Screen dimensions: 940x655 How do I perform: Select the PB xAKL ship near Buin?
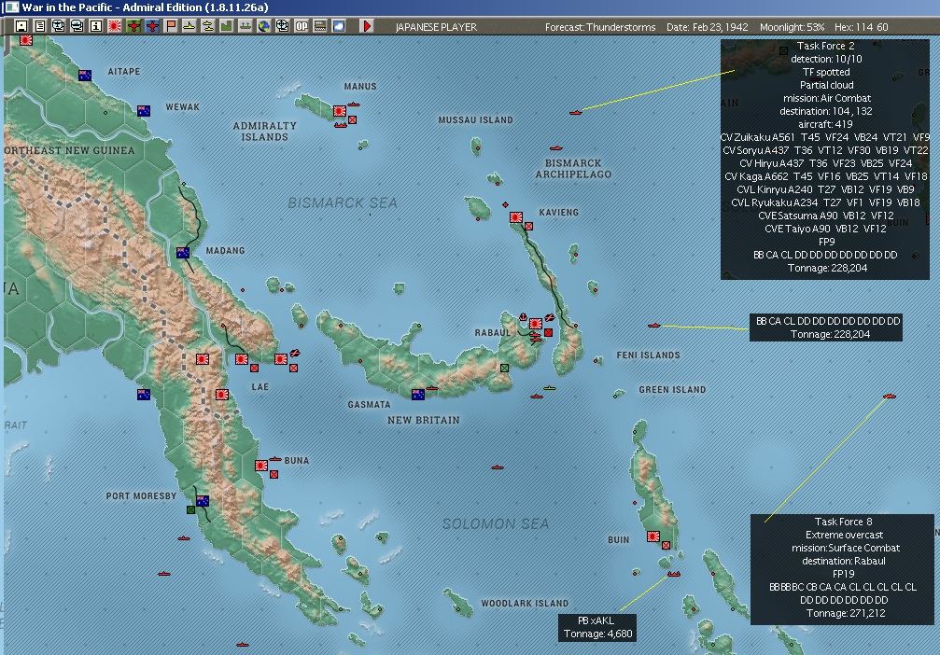pyautogui.click(x=674, y=574)
